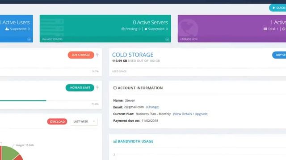This screenshot has height=160, width=286.
Task: Open Manage Servers link on green card
Action: (x=52, y=39)
